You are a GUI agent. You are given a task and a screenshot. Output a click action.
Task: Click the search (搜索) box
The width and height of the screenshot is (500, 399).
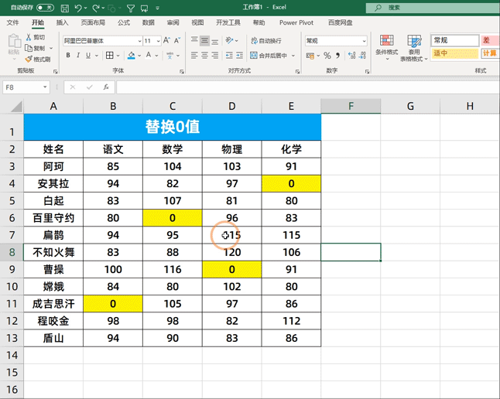(x=433, y=8)
